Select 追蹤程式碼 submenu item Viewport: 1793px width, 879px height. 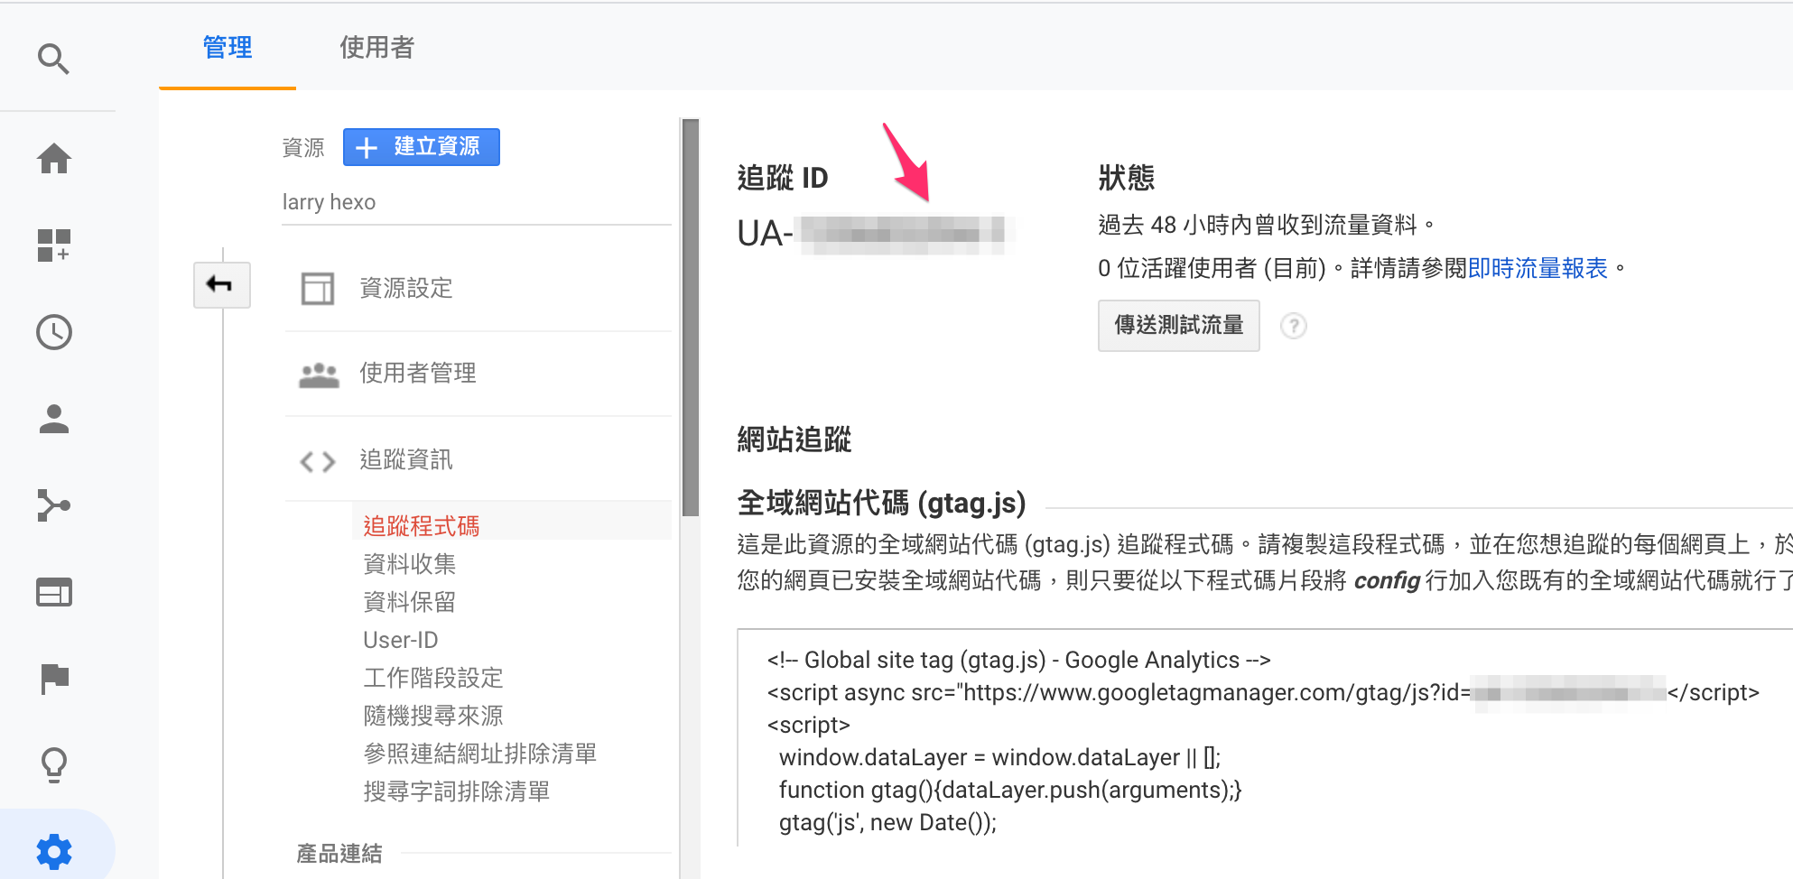[x=421, y=526]
